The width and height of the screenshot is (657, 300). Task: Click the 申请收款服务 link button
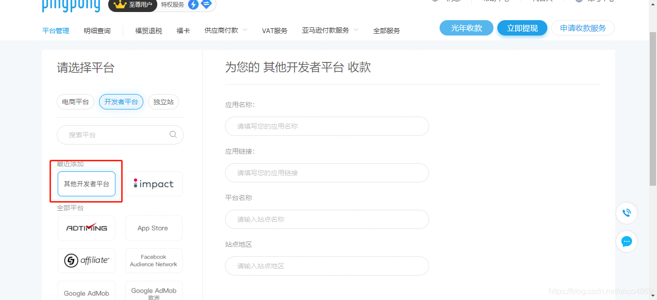(582, 28)
